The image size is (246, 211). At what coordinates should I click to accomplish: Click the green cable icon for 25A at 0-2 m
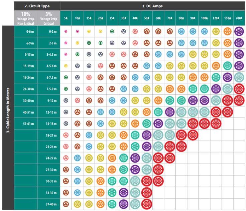point(112,31)
